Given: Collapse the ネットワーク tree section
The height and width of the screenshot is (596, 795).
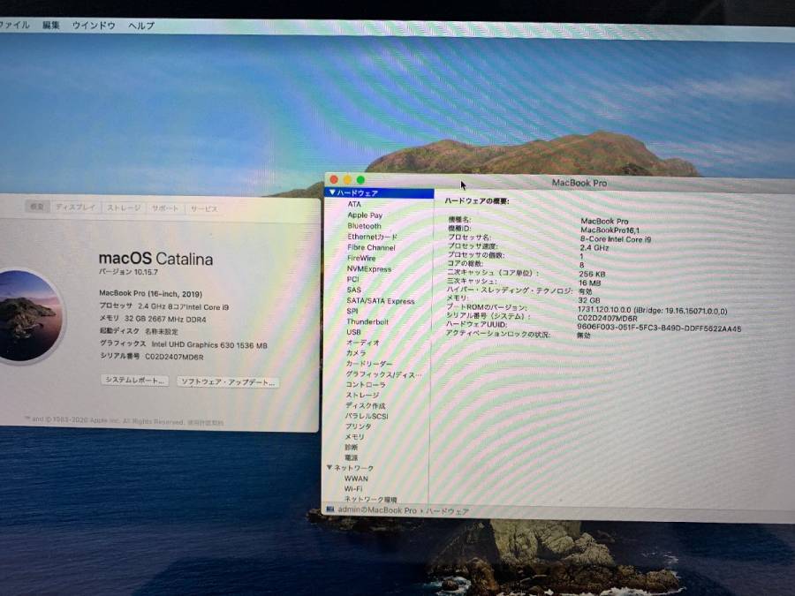Looking at the screenshot, I should tap(329, 467).
